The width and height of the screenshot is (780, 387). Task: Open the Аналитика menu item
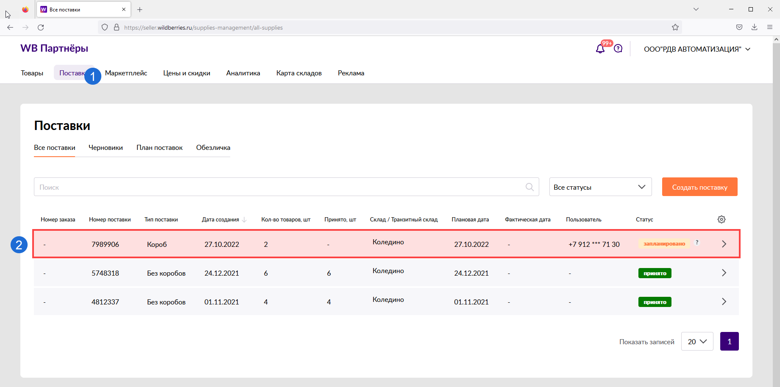pos(243,73)
